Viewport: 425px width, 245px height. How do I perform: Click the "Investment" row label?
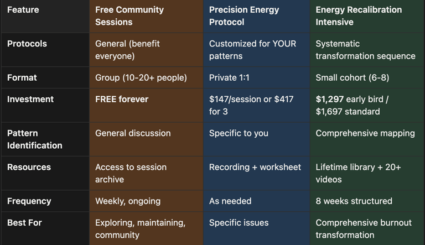tap(30, 100)
